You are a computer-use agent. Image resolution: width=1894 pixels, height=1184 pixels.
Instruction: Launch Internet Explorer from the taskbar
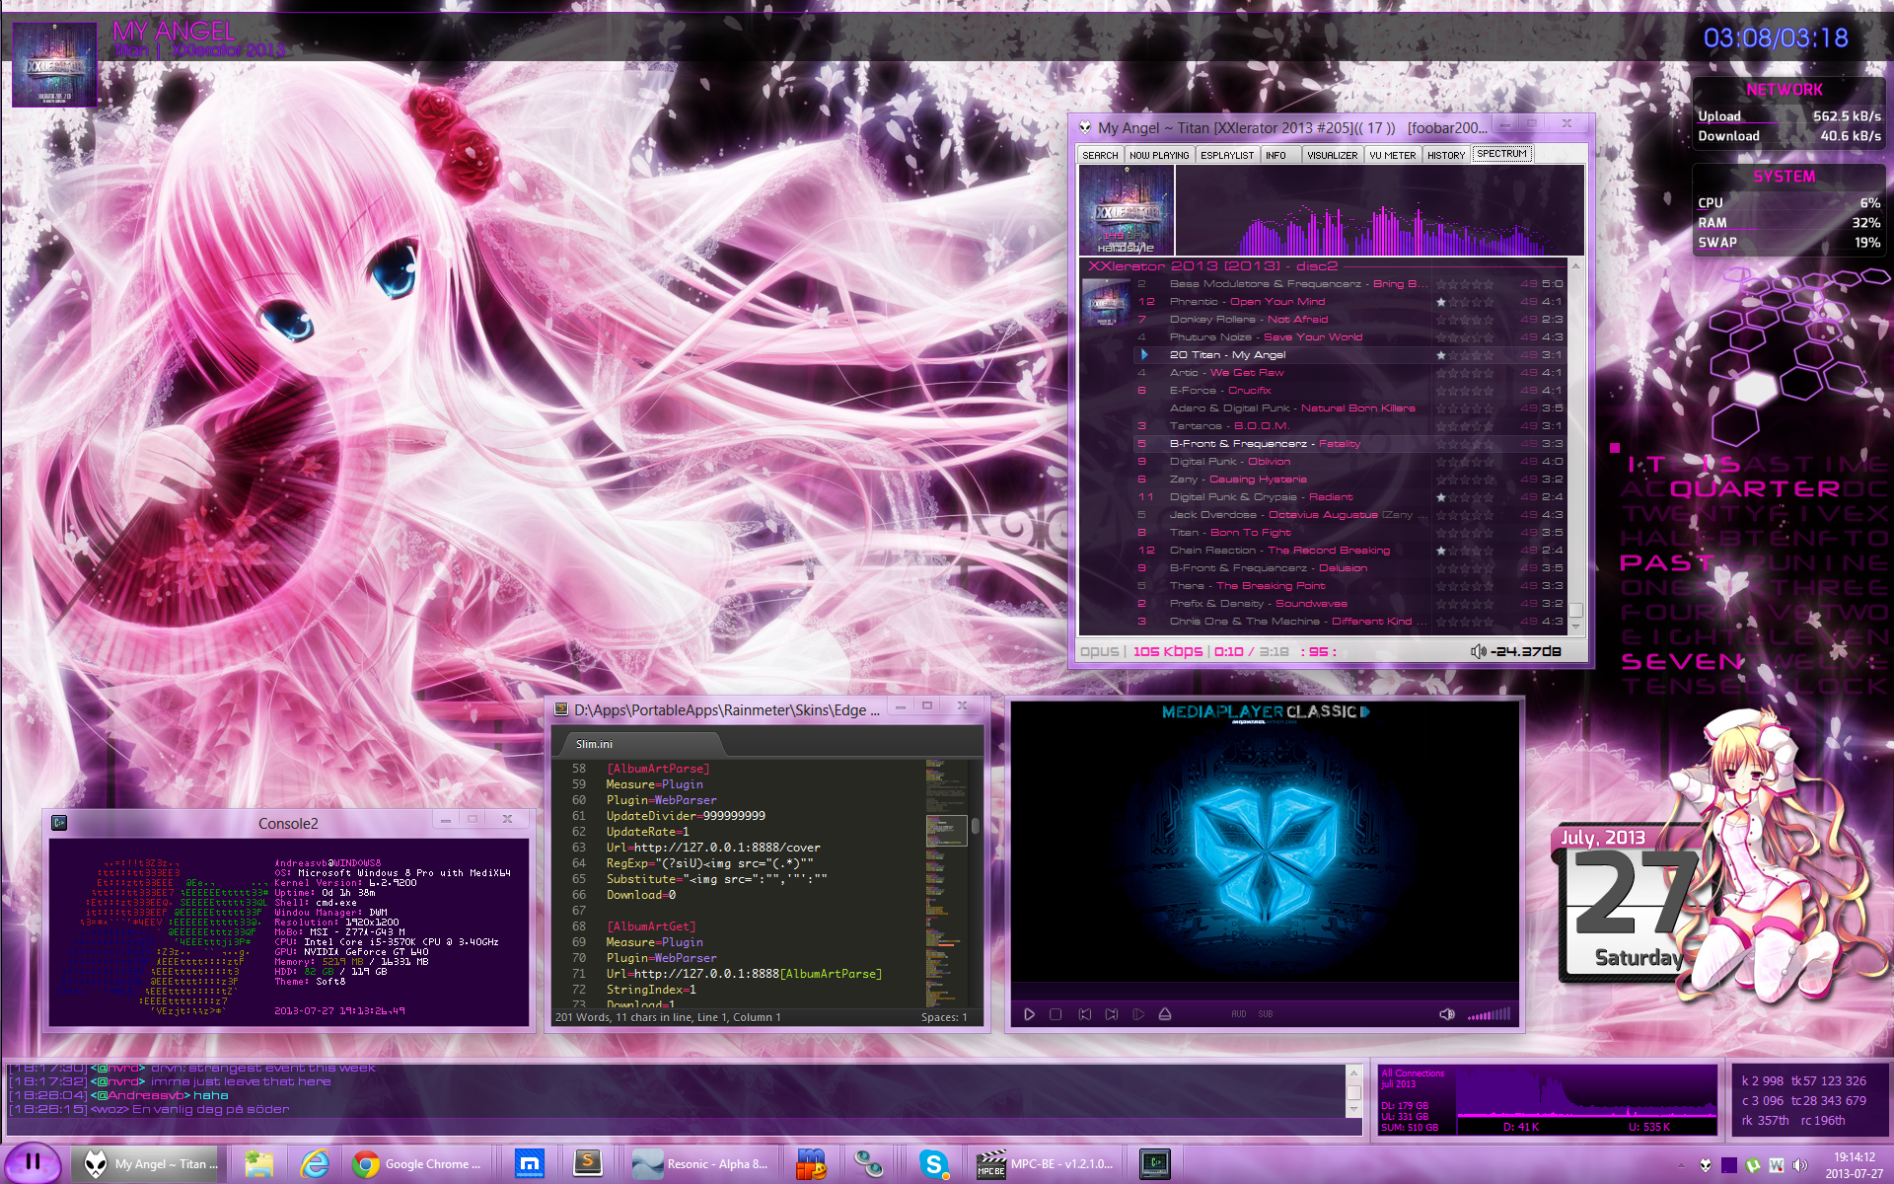[315, 1164]
